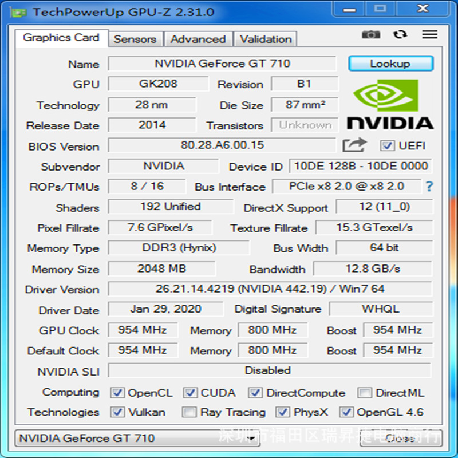Refresh GPU data using circular arrows icon
Image resolution: width=458 pixels, height=458 pixels.
[399, 35]
